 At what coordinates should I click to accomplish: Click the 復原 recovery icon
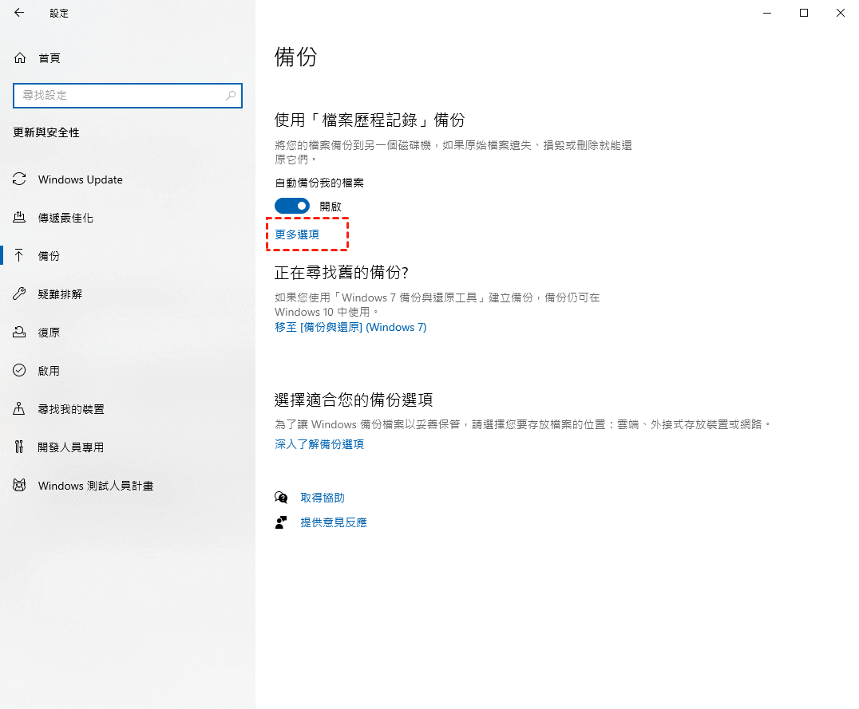pyautogui.click(x=20, y=333)
